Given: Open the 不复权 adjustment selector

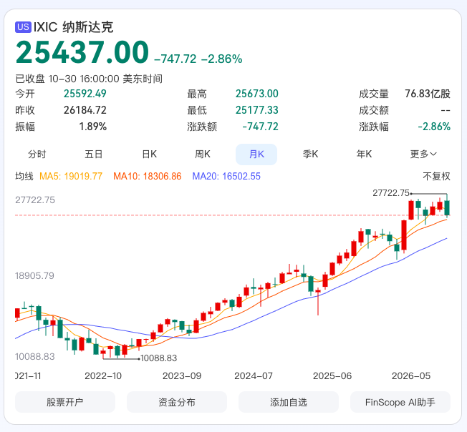Looking at the screenshot, I should (x=436, y=177).
